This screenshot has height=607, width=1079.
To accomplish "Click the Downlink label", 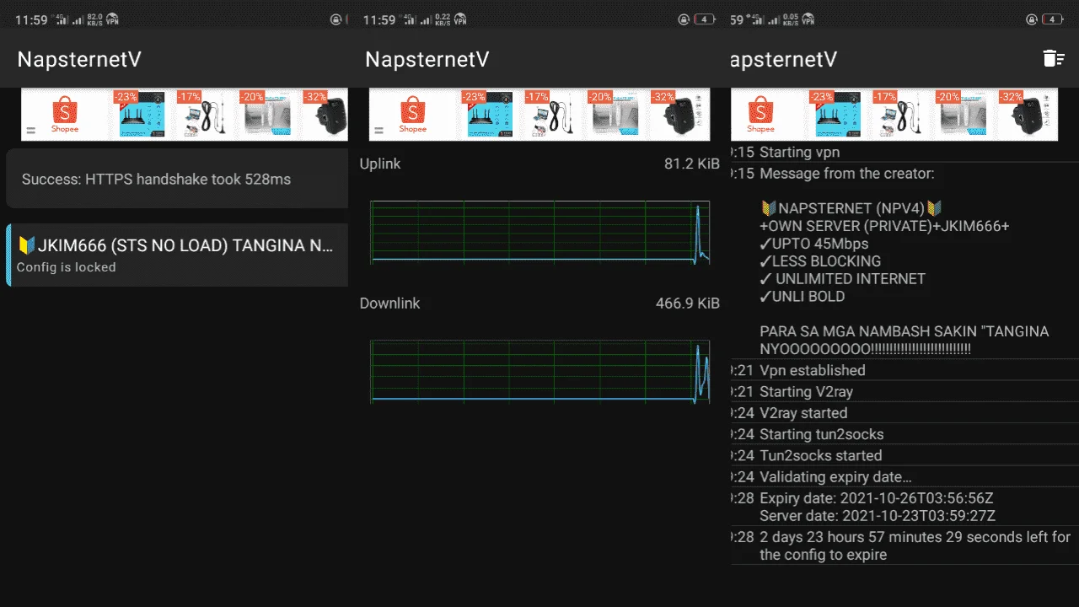I will (x=389, y=303).
